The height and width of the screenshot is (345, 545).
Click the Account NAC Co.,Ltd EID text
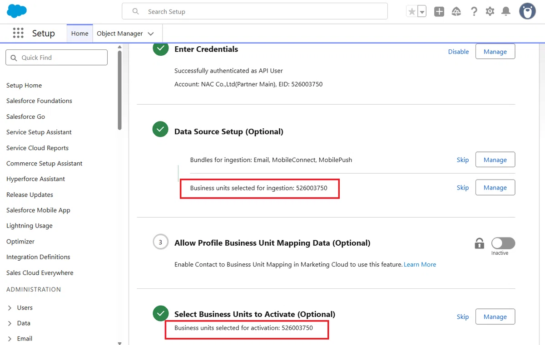[x=248, y=84]
